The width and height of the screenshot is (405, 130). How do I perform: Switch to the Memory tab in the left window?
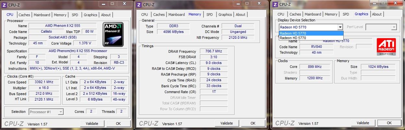60,15
